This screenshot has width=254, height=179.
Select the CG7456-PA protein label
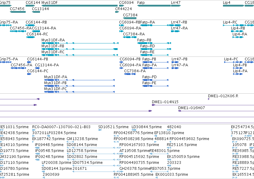click(x=21, y=65)
